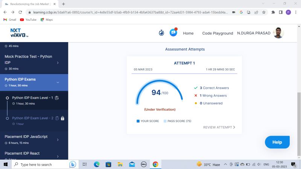This screenshot has height=169, width=301.
Task: Click the share page icon in address bar
Action: 256,12
